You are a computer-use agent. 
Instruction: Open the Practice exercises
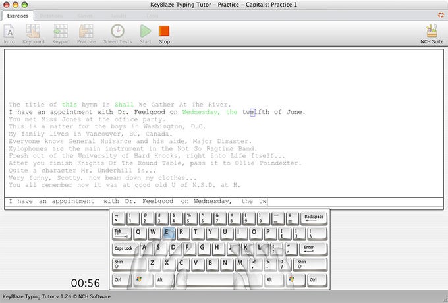[86, 34]
